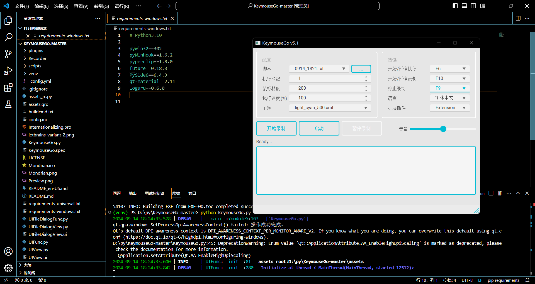535x284 pixels.
Task: Expand the Recorder folder
Action: (61, 58)
